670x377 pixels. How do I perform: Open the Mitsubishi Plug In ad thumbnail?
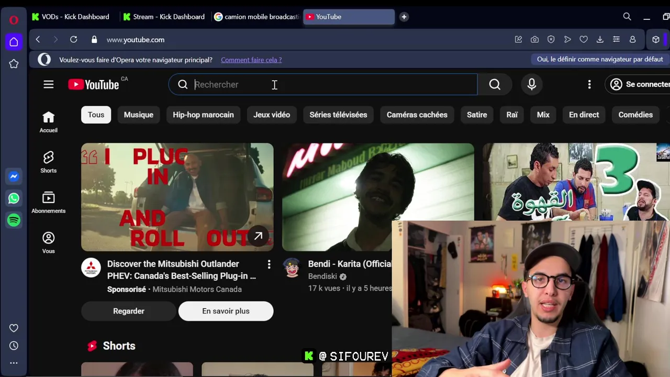[177, 197]
